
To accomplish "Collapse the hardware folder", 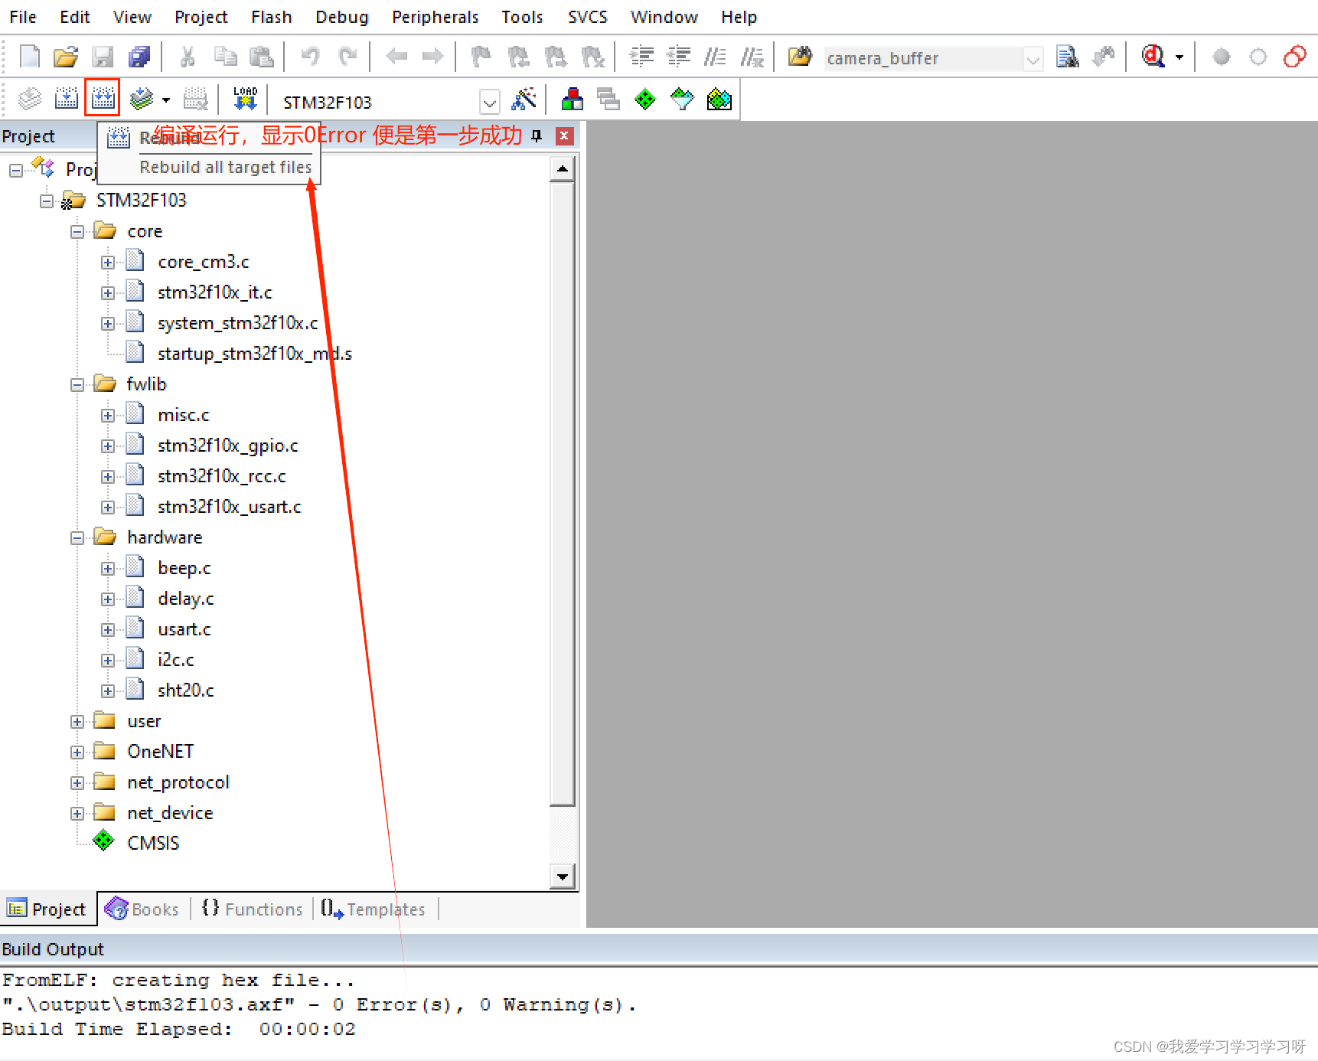I will (77, 538).
